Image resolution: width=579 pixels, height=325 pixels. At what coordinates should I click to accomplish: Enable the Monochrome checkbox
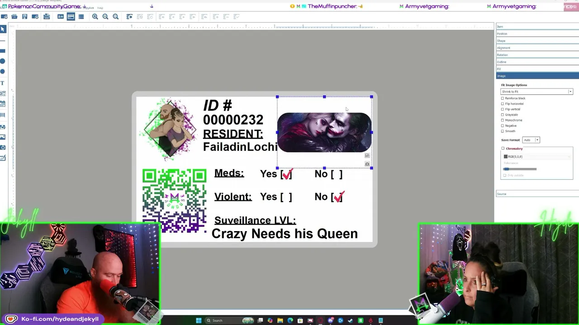coord(503,120)
